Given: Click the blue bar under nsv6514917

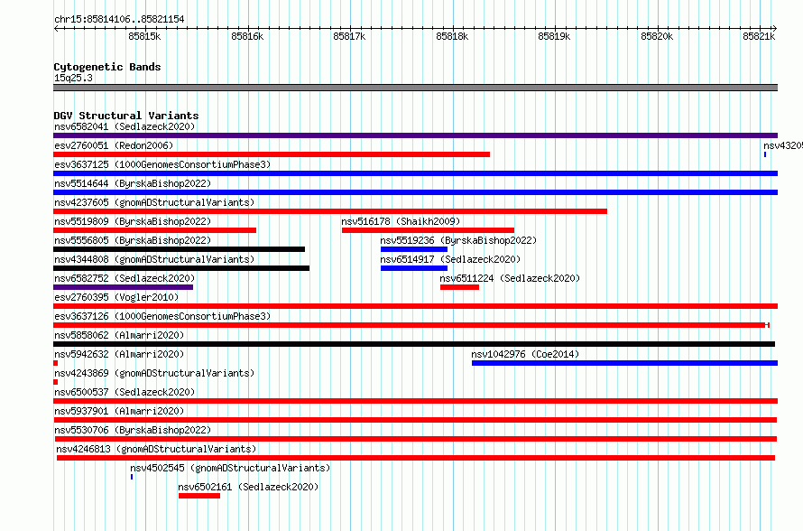Looking at the screenshot, I should pos(414,268).
